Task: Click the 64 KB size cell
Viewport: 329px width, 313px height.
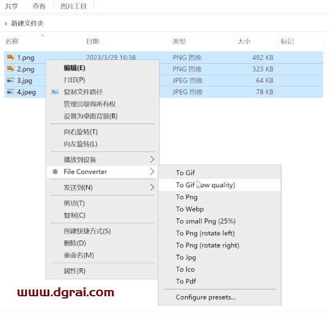Action: 265,80
